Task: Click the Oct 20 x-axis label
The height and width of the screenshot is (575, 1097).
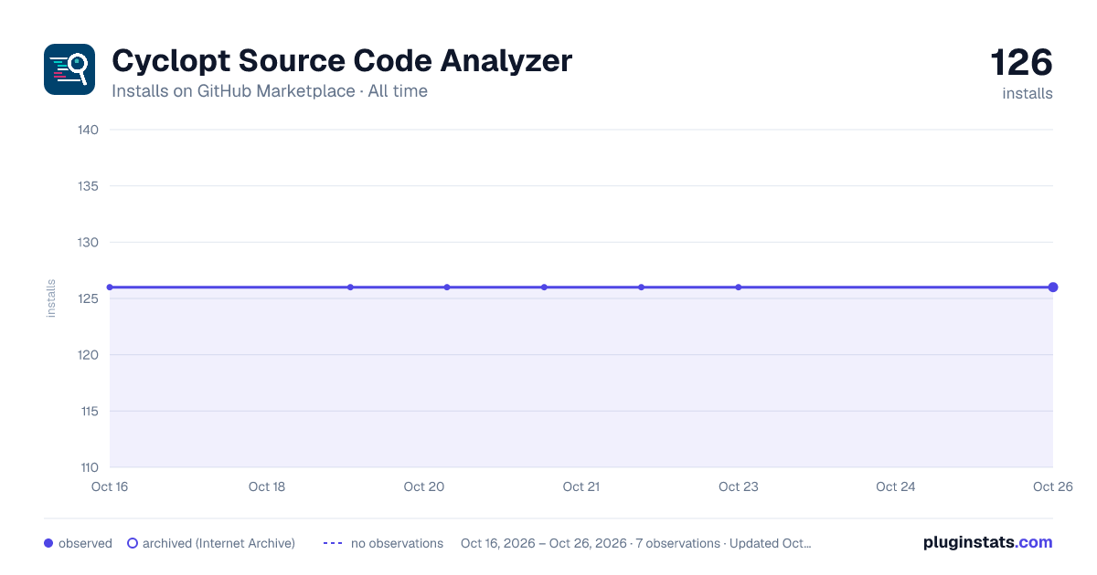Action: pos(424,486)
